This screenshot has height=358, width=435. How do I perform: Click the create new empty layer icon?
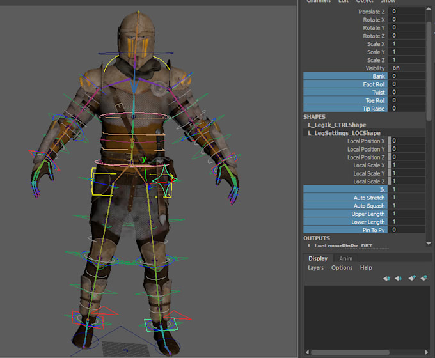pyautogui.click(x=412, y=278)
